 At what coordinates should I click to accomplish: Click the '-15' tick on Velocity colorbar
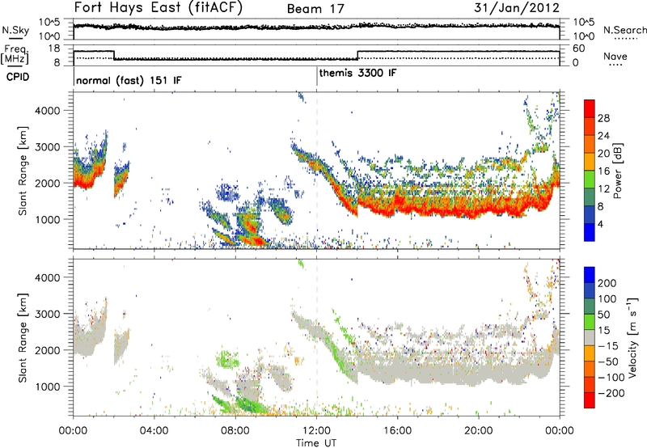pos(608,346)
